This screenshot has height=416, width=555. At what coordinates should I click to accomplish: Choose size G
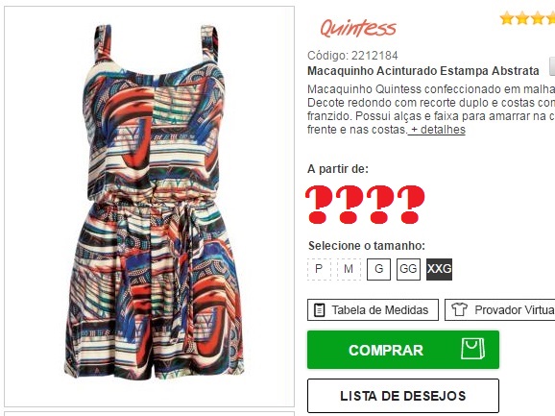378,269
